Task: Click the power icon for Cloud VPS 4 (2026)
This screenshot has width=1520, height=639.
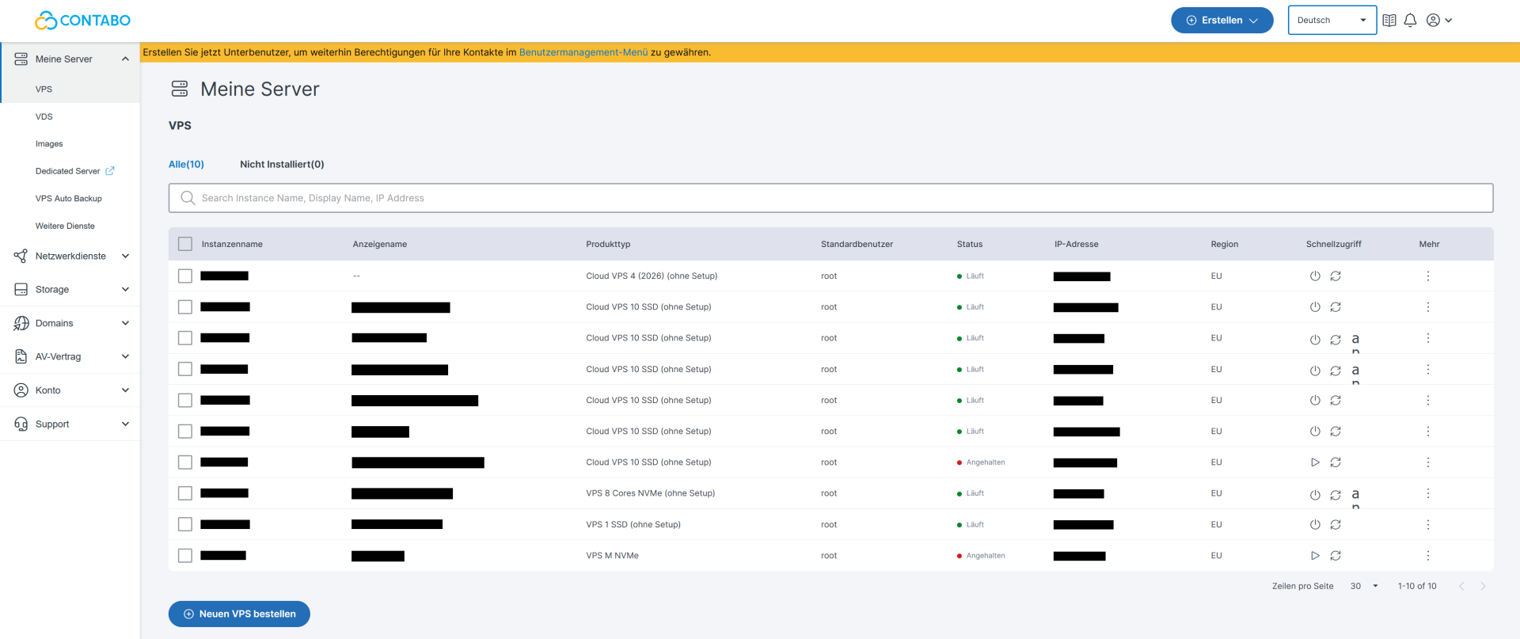Action: click(x=1315, y=276)
